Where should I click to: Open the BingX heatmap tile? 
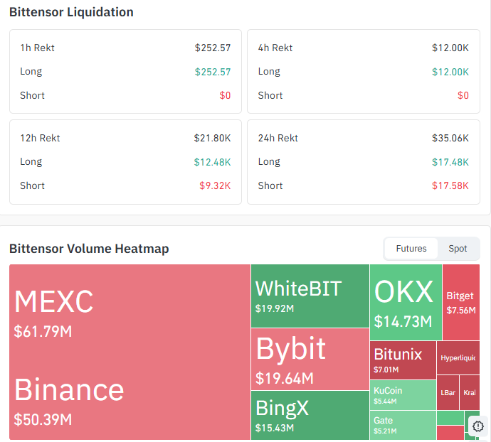click(x=310, y=416)
